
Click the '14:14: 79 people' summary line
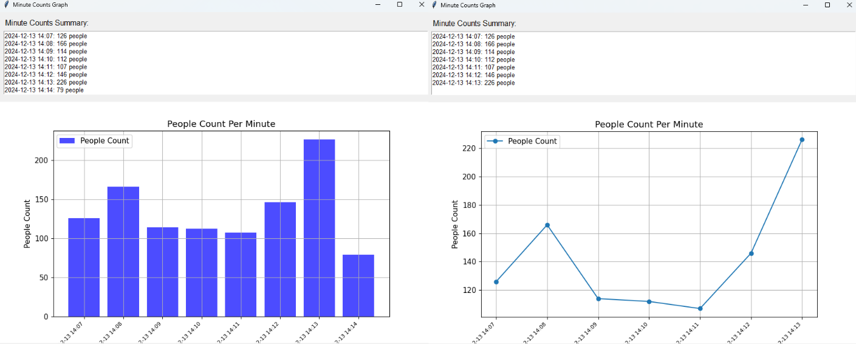[x=44, y=90]
